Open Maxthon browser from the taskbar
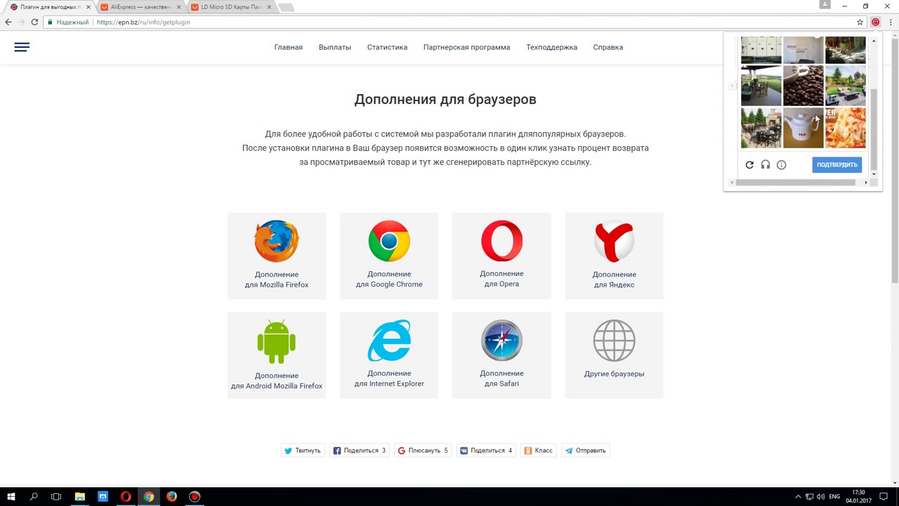The height and width of the screenshot is (506, 899). pos(103,497)
